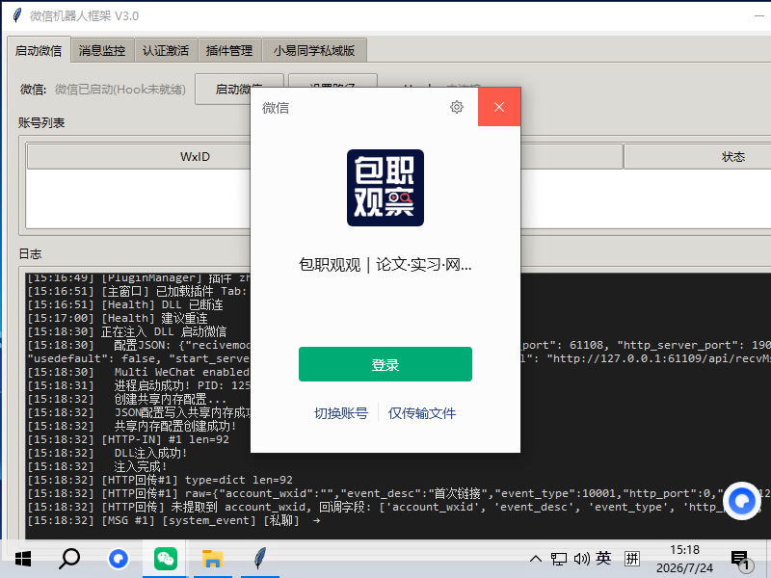Click the 包职观察 account avatar
This screenshot has height=578, width=771.
(385, 188)
